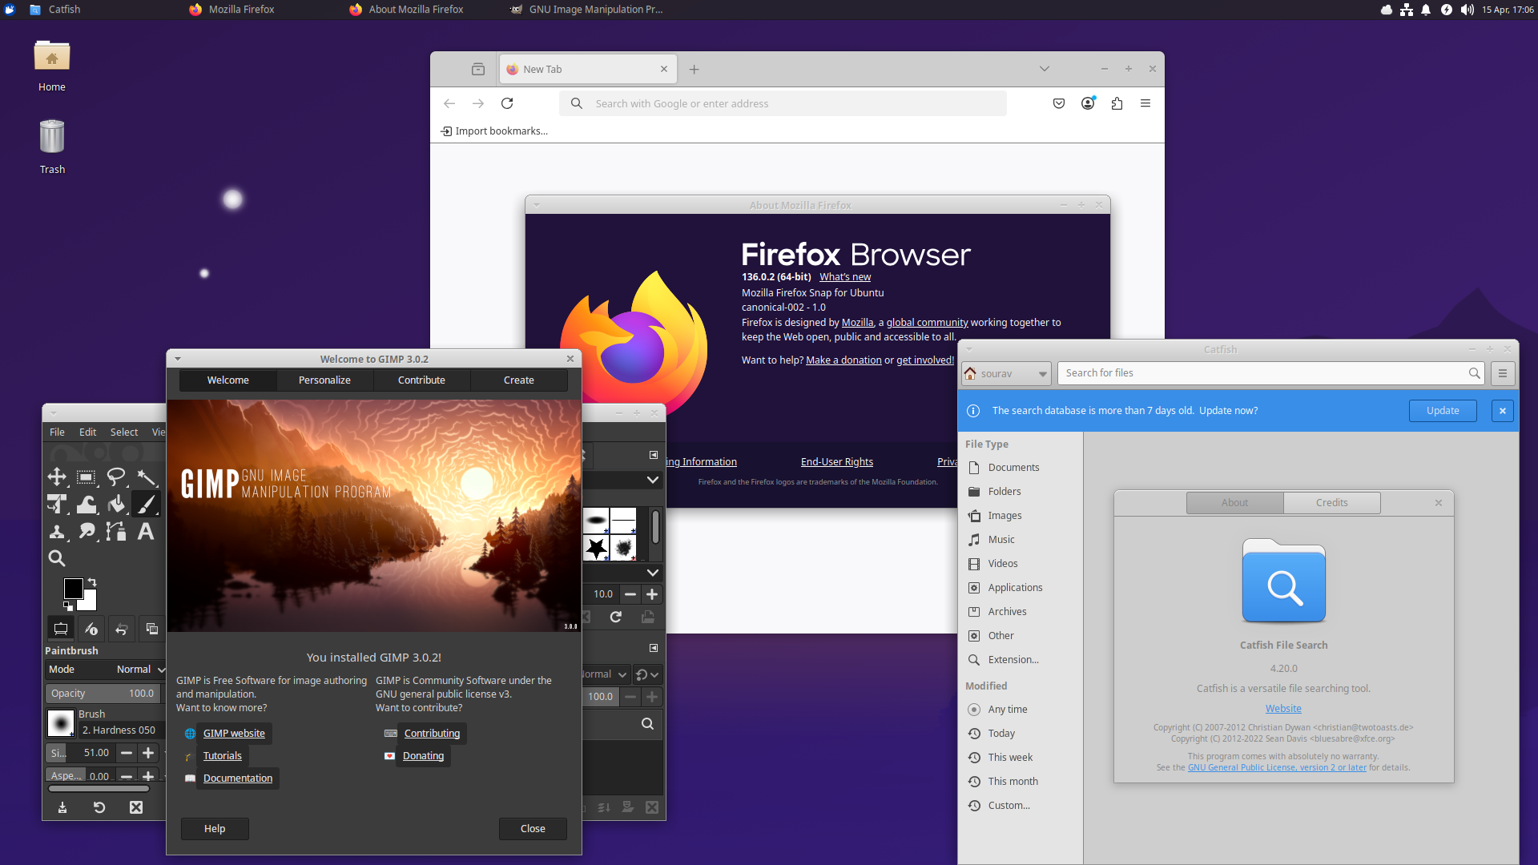
Task: Select the Move tool in GIMP
Action: 57,477
